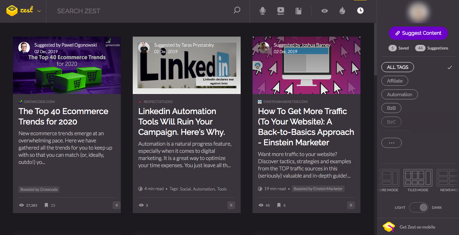The height and width of the screenshot is (235, 459).
Task: Select the Automation tag on LinkedIn card
Action: coord(204,189)
